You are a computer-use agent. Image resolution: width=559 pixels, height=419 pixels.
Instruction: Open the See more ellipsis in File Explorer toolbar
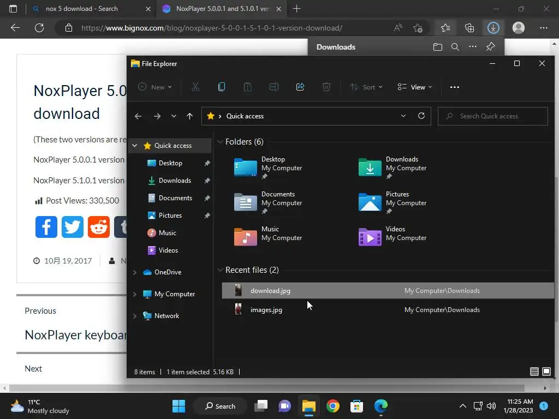coord(455,87)
